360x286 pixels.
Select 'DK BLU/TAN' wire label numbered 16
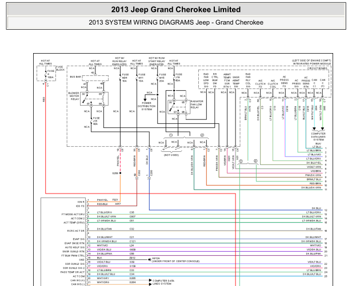pos(314,229)
